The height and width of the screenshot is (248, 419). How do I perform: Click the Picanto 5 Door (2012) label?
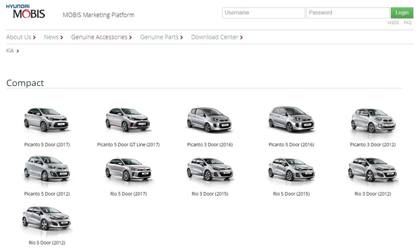[x=47, y=194]
